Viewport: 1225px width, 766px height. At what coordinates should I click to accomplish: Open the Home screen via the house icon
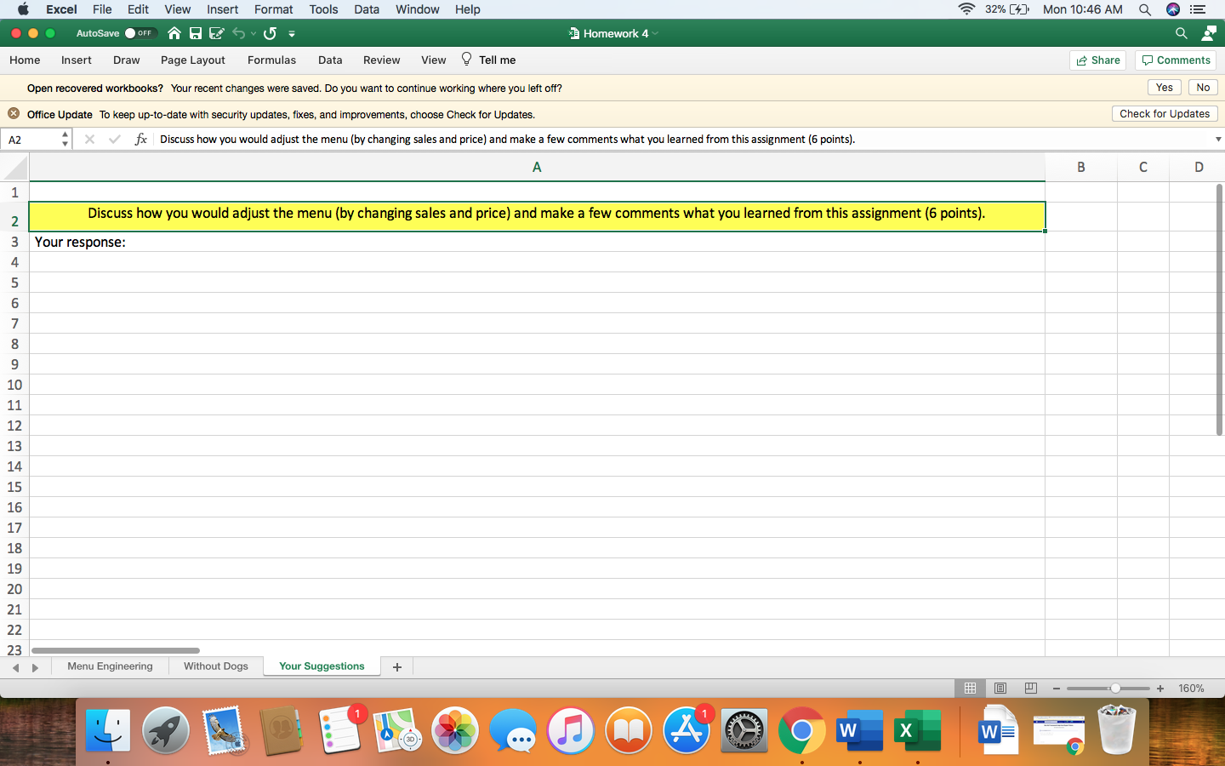click(x=174, y=33)
